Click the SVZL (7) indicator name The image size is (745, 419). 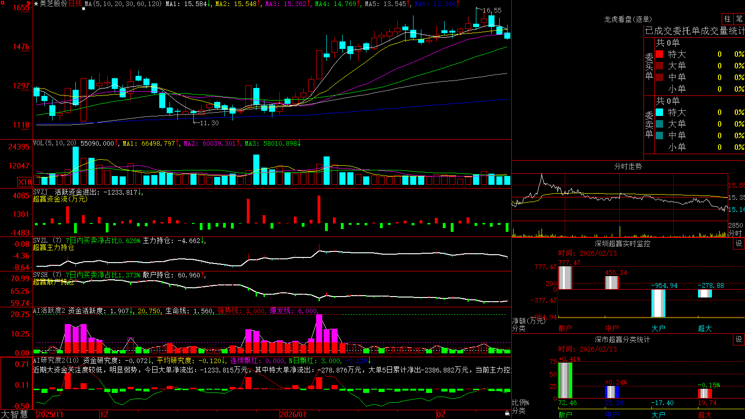point(47,241)
